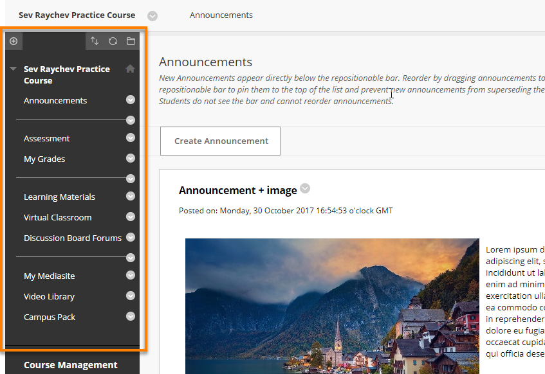This screenshot has height=374, width=545.
Task: Click the reorder menu items arrows icon
Action: pyautogui.click(x=95, y=41)
